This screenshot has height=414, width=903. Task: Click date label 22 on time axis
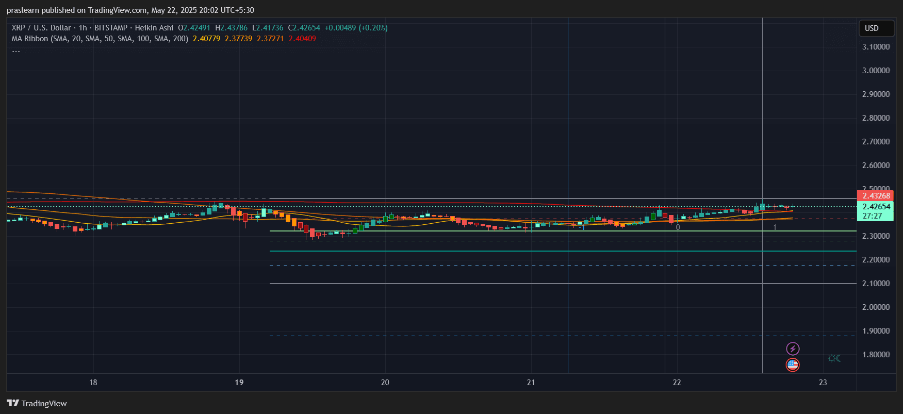pyautogui.click(x=677, y=383)
